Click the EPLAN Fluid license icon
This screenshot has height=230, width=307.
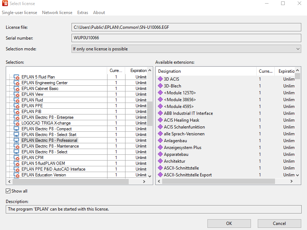coord(17,100)
